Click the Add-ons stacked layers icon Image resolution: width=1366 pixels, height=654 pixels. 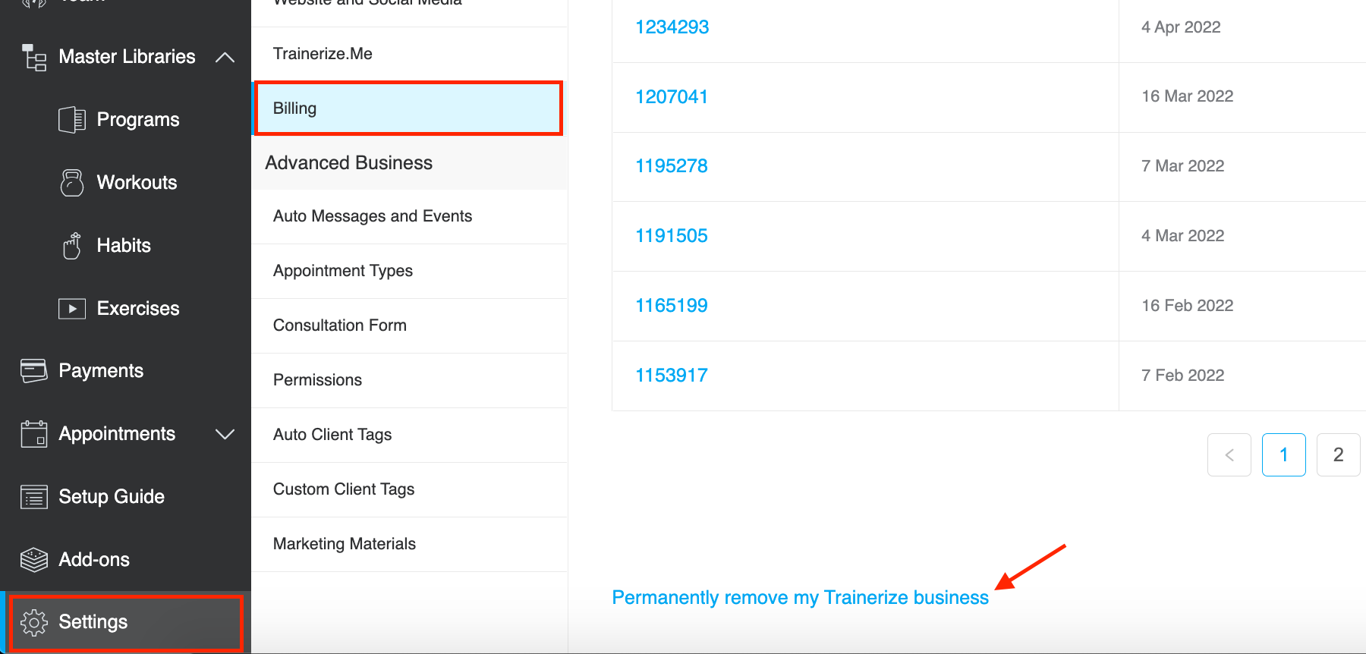pyautogui.click(x=34, y=560)
